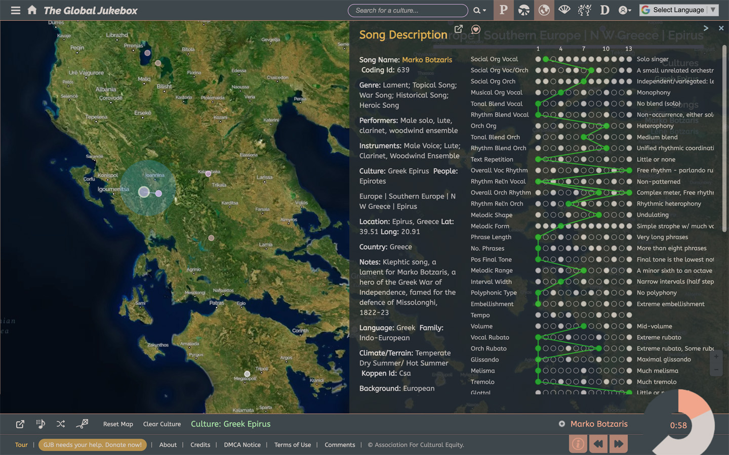Open song description in new window
Image resolution: width=729 pixels, height=455 pixels.
(x=459, y=29)
